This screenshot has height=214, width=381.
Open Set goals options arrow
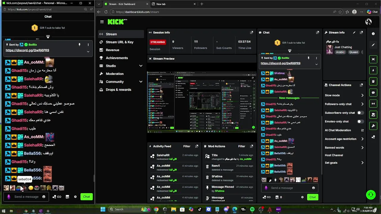362,163
